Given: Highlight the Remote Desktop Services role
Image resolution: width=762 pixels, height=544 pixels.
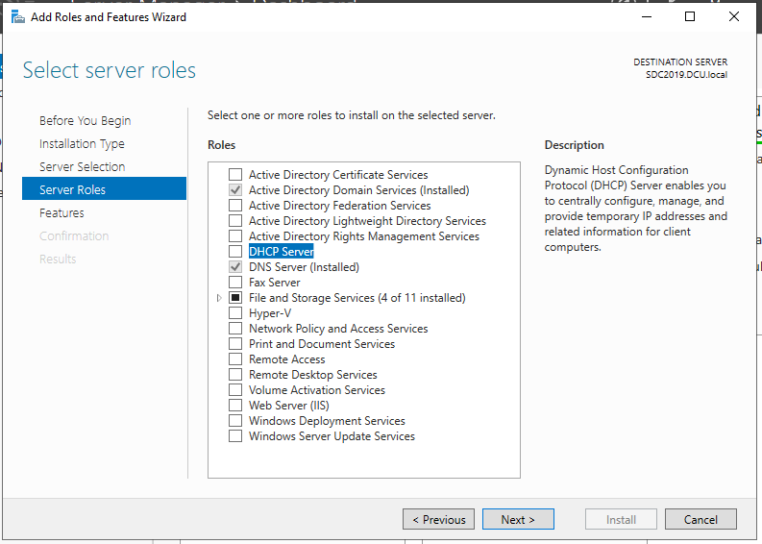Looking at the screenshot, I should pos(312,375).
